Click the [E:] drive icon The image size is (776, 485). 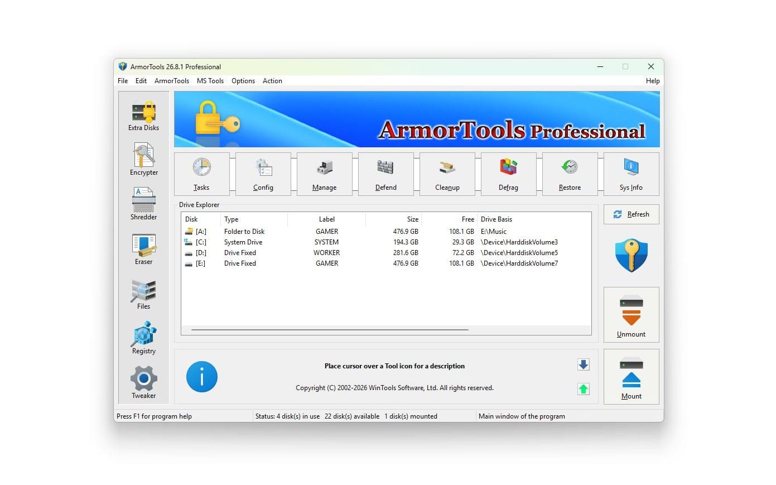coord(189,263)
